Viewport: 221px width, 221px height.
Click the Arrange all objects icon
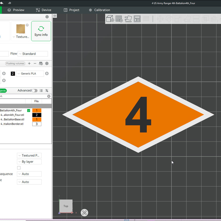coord(137,19)
